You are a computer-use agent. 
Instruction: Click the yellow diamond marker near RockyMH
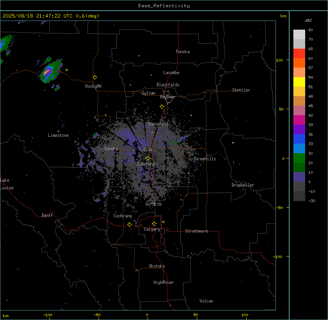click(95, 77)
